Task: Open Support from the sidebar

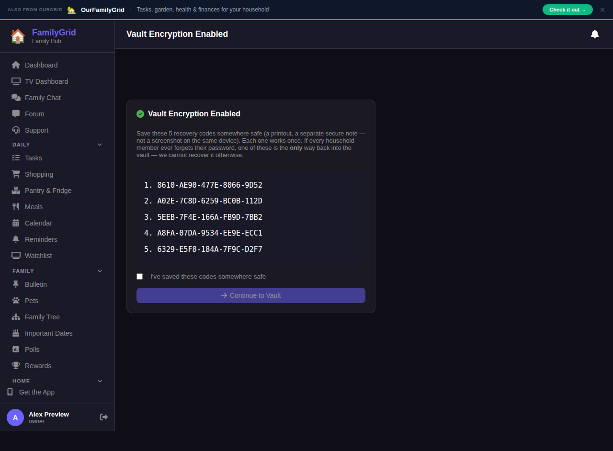Action: [57, 130]
